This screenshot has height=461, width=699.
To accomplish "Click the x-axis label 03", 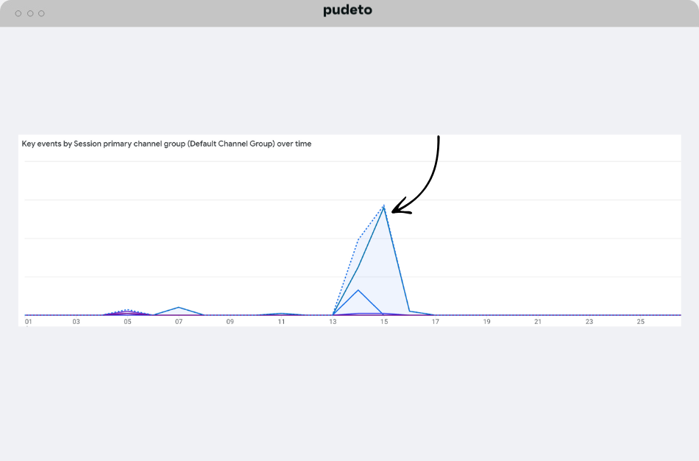I will (76, 322).
